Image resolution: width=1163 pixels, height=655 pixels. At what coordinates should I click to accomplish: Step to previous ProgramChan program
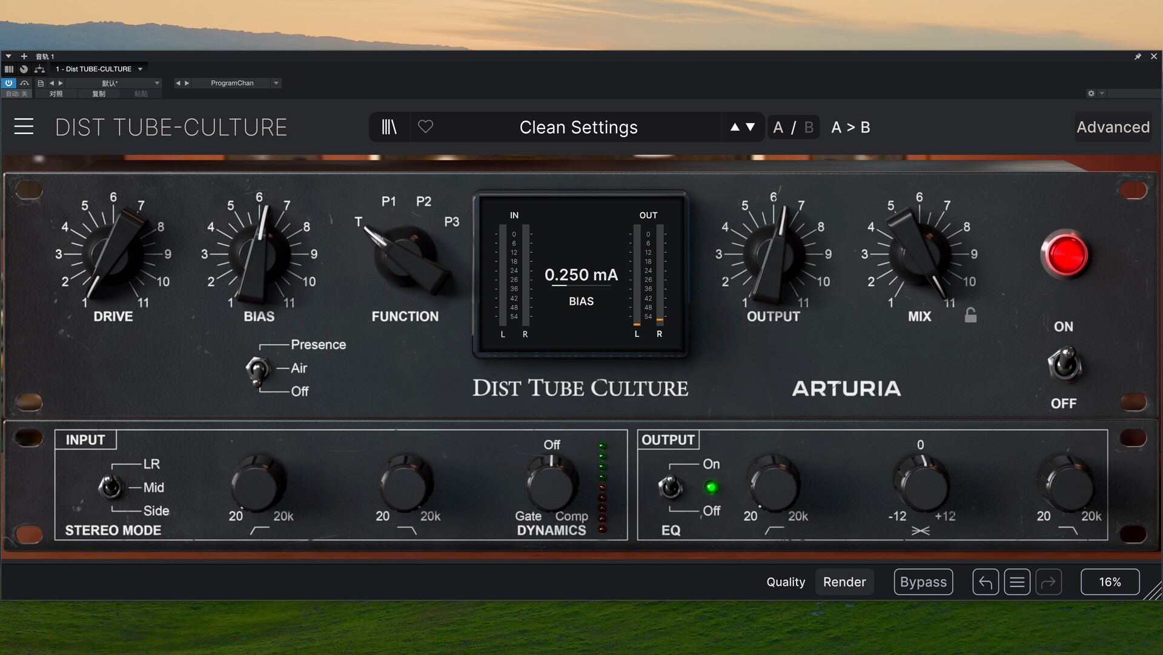click(x=177, y=83)
